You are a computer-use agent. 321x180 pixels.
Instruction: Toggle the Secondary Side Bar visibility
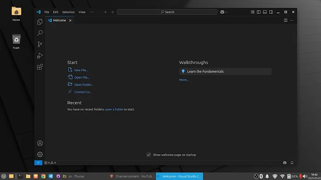point(271,12)
